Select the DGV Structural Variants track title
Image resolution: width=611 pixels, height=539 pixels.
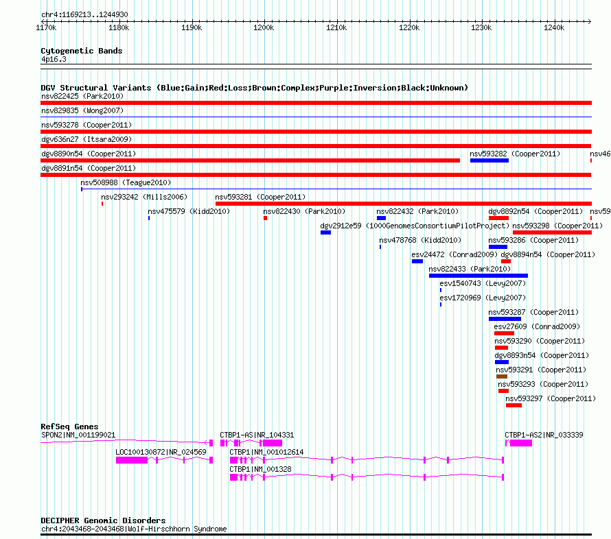[255, 88]
